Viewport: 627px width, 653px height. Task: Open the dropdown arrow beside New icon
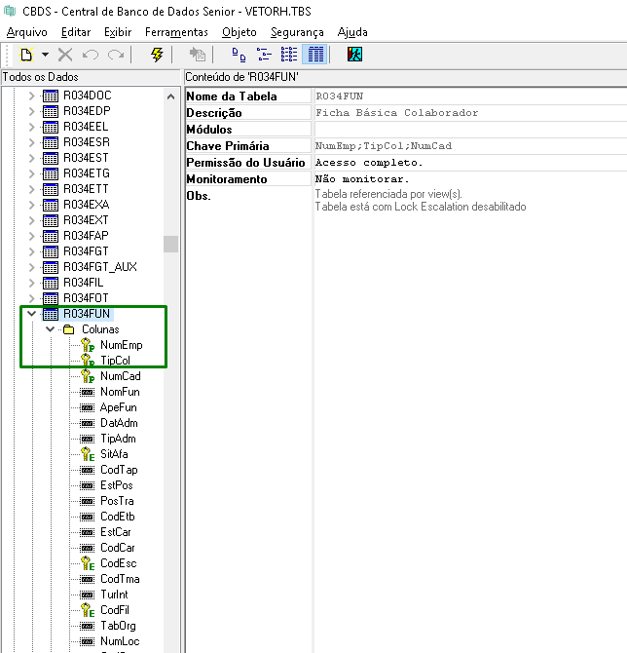pos(45,55)
